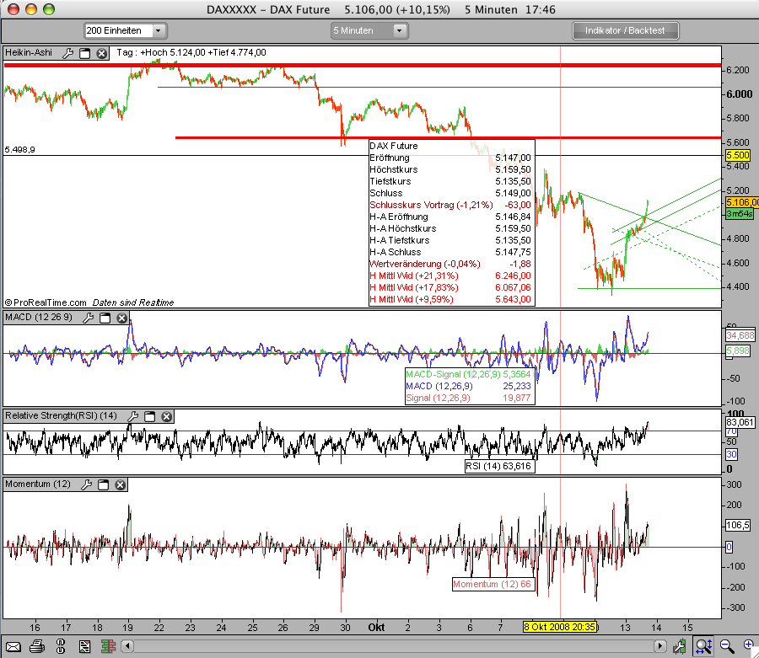Maximize the Relative Strength RSI panel
The image size is (759, 658).
click(150, 416)
